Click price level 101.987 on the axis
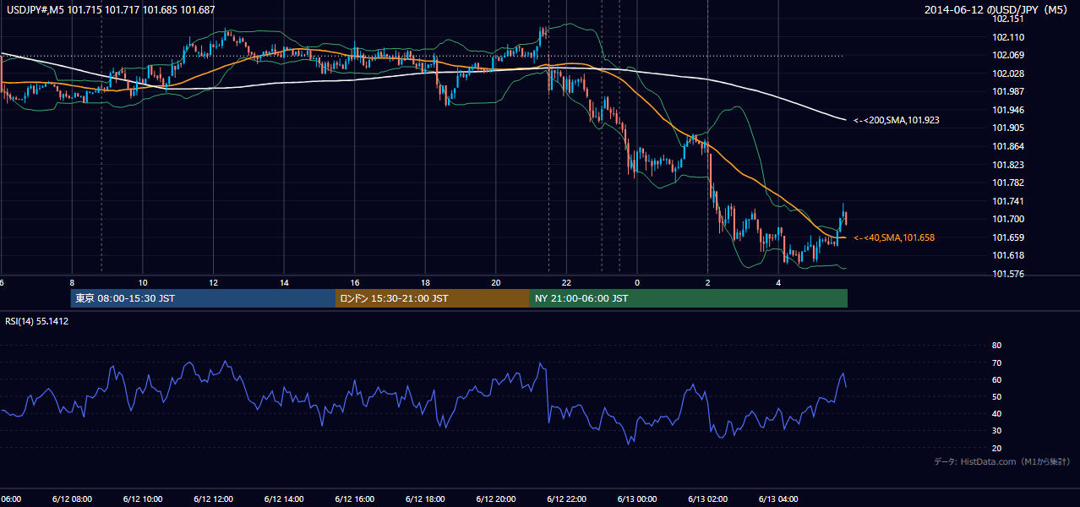The height and width of the screenshot is (507, 1080). click(x=1007, y=91)
